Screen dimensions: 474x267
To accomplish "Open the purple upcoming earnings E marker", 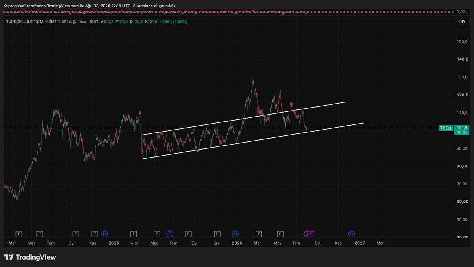I will 311,234.
